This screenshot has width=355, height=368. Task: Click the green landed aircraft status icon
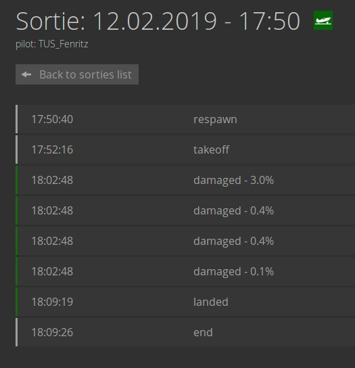323,20
